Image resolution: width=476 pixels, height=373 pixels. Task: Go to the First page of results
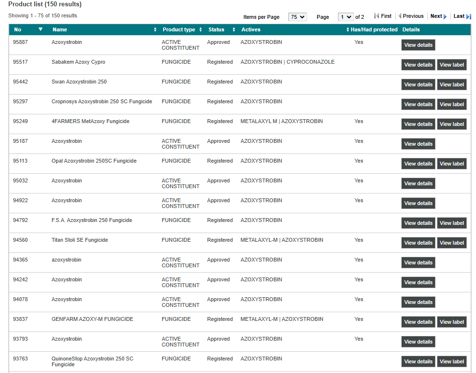383,16
